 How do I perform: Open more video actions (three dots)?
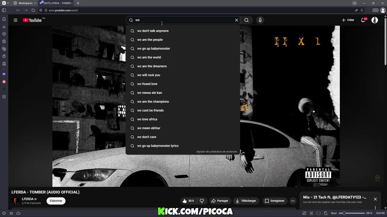pos(293,201)
